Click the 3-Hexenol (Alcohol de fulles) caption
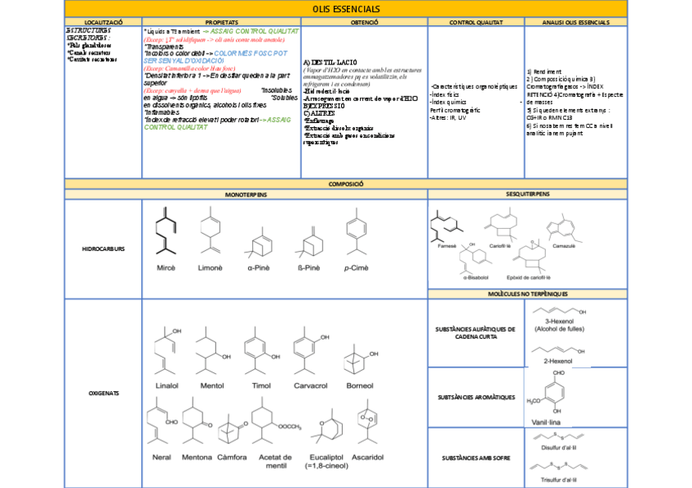The image size is (692, 488). (x=559, y=325)
